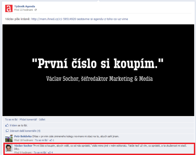
Task: Open the mam.ihned.cz article link
Action: pos(79,19)
